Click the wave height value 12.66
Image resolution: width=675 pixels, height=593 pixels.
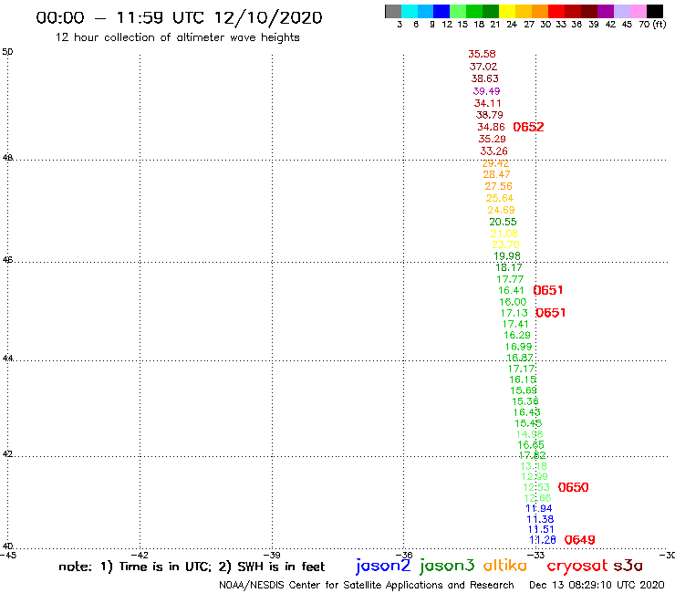coord(537,498)
